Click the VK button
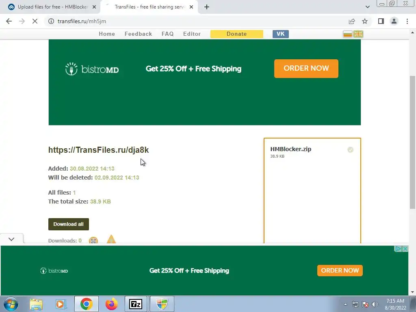 (280, 34)
